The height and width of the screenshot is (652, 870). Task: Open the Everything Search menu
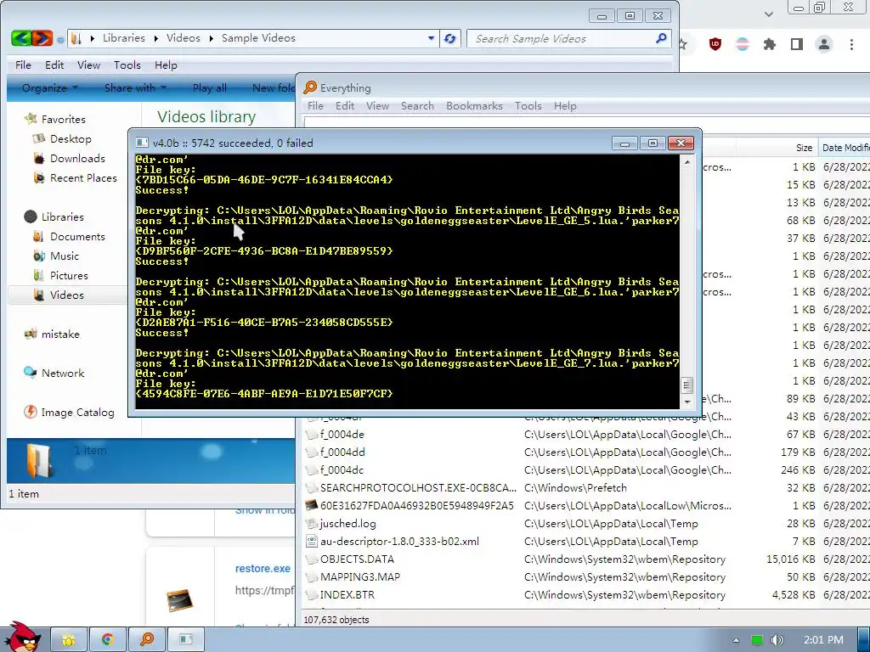(x=417, y=106)
